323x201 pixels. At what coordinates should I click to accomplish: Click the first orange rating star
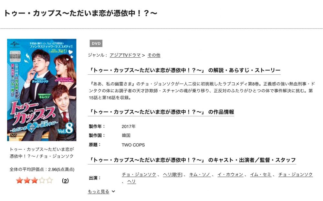(19, 180)
